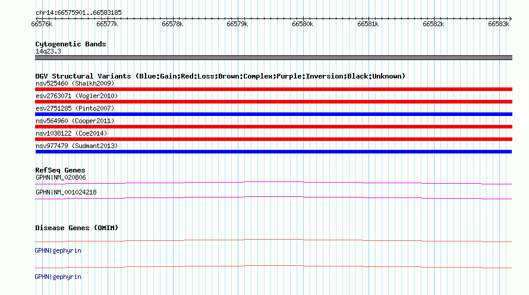
Task: Click the second orange OMIM gene line
Action: (273, 266)
